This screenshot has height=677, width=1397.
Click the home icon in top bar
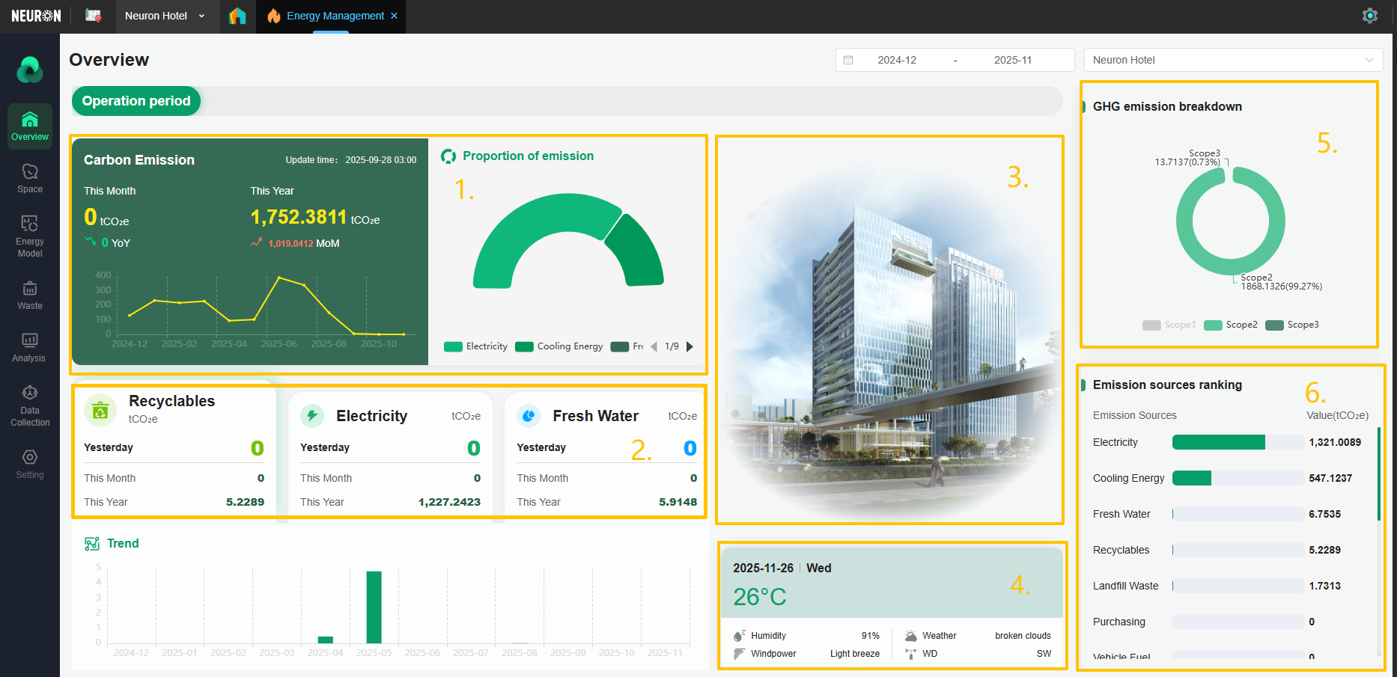[x=237, y=16]
